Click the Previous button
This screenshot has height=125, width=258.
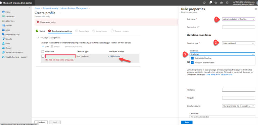[x=41, y=122]
